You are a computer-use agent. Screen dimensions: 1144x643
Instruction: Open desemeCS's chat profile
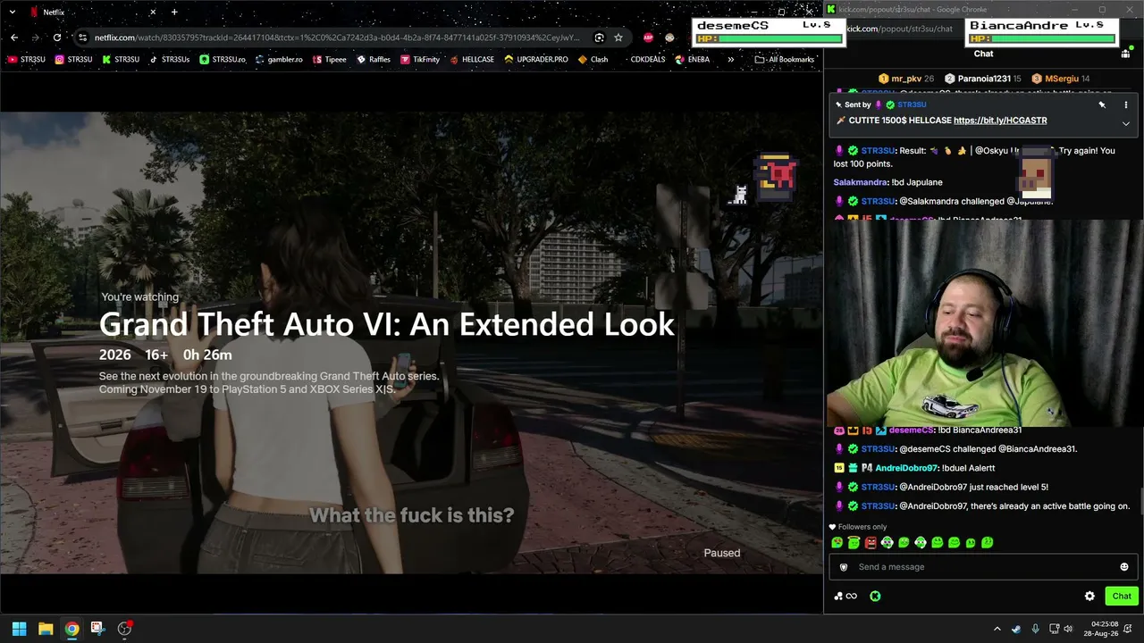point(911,430)
